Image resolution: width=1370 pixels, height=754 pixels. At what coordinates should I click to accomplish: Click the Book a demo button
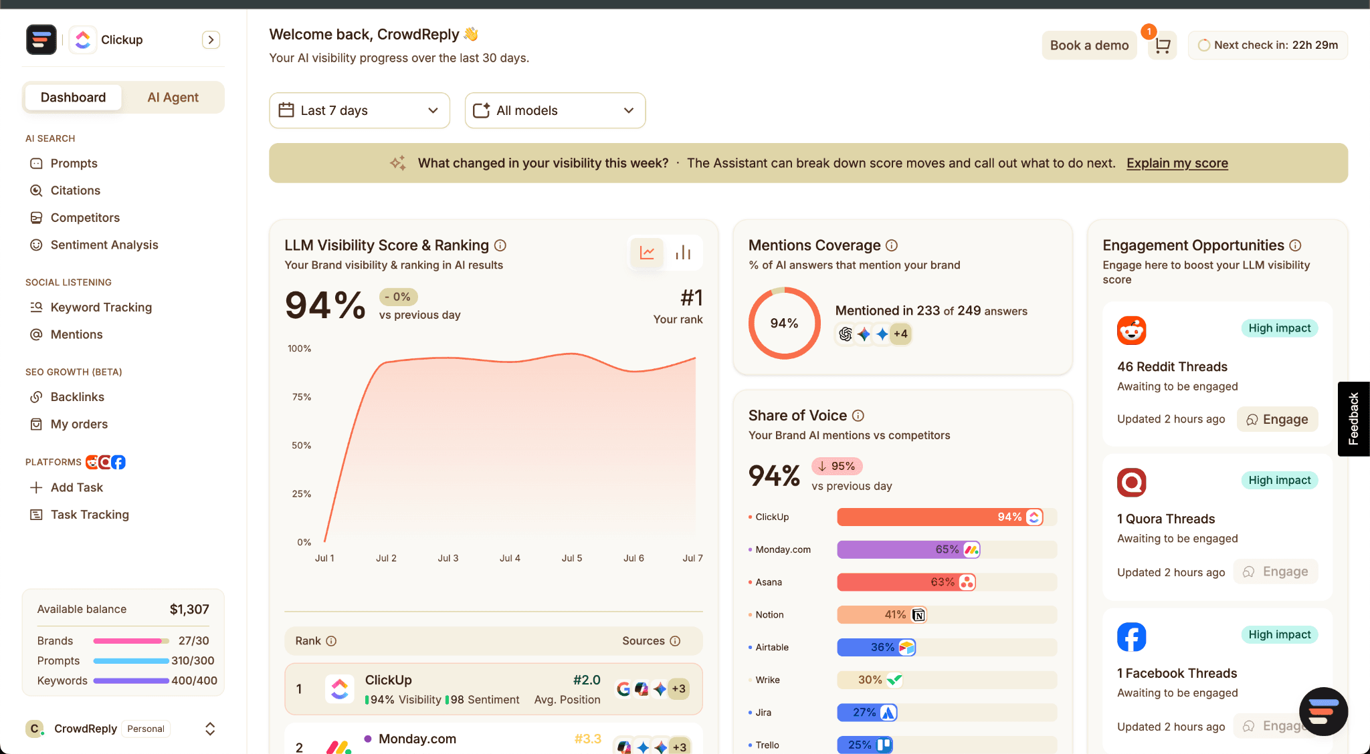pos(1089,45)
